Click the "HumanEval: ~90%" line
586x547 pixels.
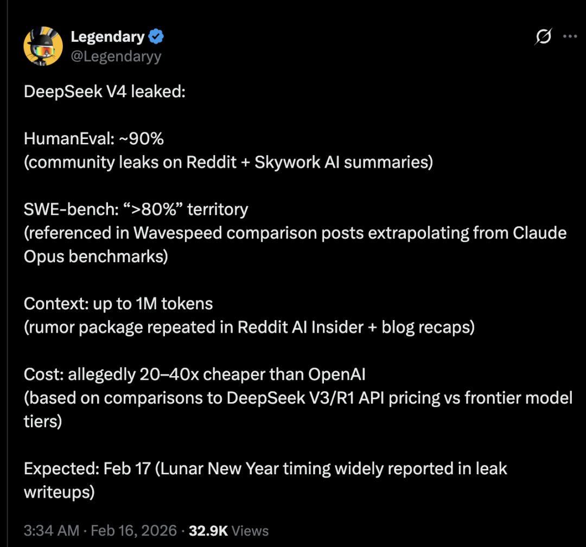(93, 139)
